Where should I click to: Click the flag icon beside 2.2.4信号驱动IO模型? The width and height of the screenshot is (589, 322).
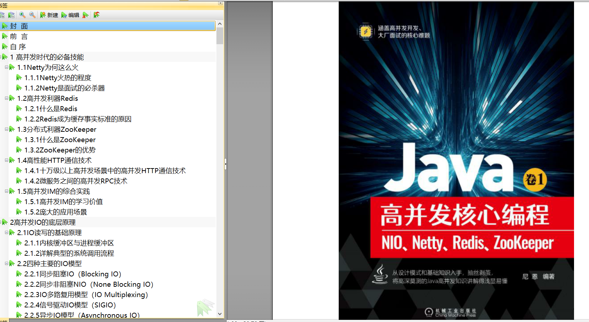pos(19,305)
